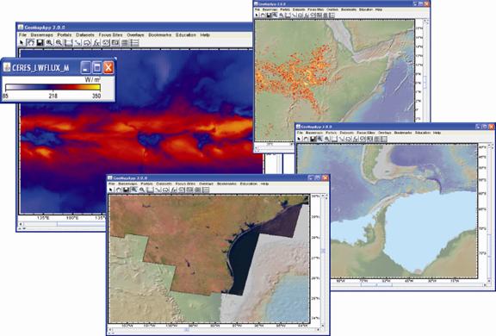496x336 pixels.
Task: Open the Datasets menu in the main window
Action: (85, 34)
